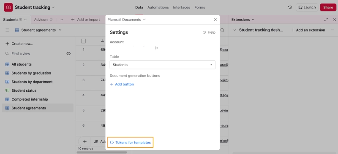Select all records header checkbox
This screenshot has height=154, width=338.
coord(83,41)
